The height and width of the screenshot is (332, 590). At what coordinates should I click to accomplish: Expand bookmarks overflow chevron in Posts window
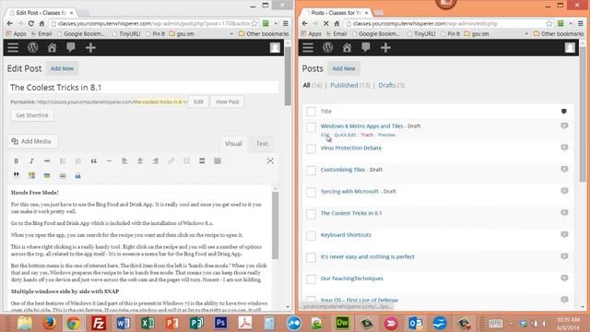pos(526,34)
